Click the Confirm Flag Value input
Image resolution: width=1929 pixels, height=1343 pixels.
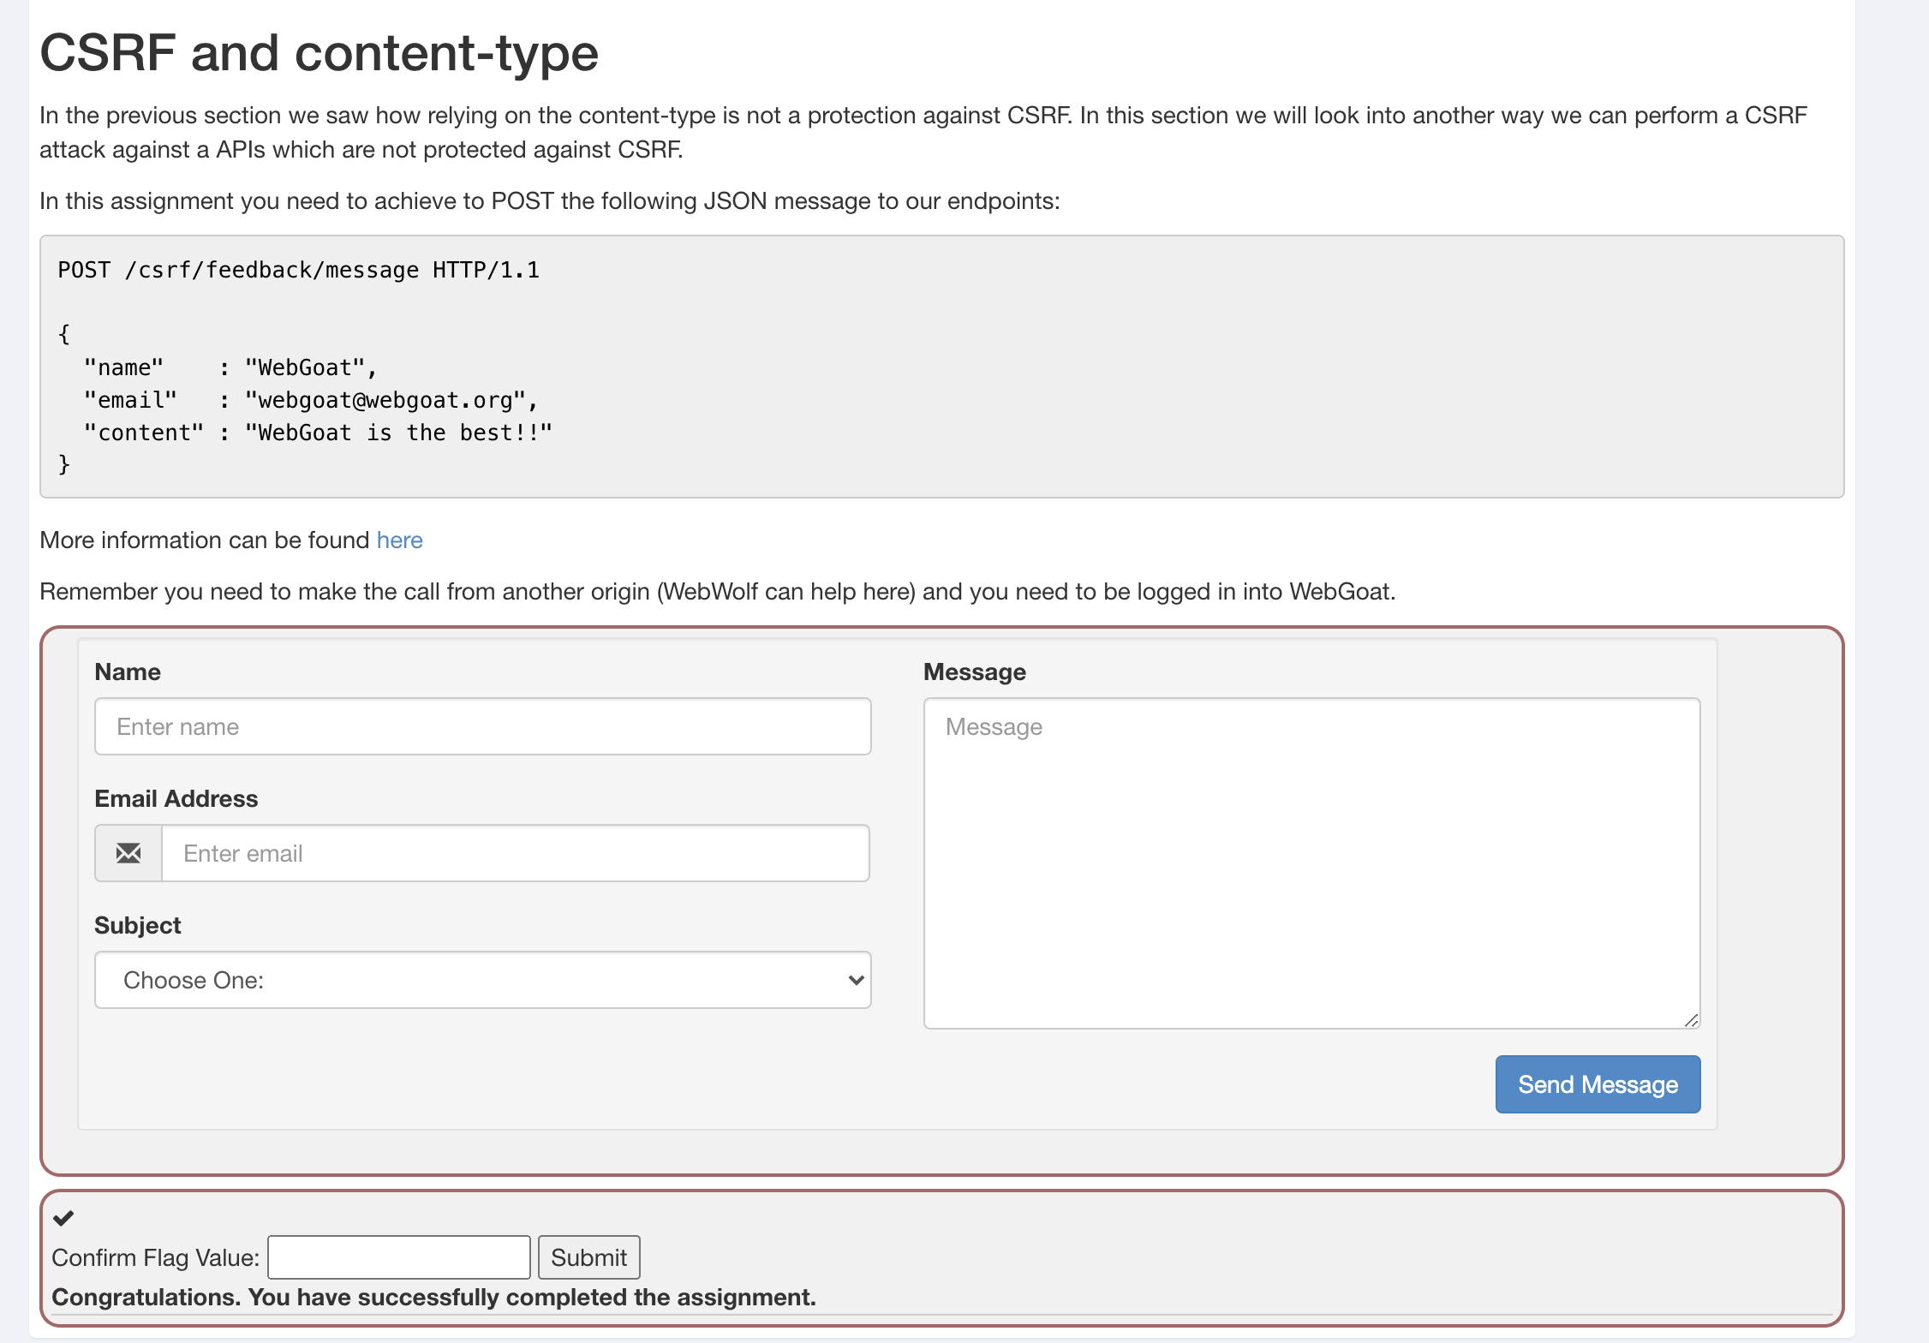click(x=398, y=1257)
